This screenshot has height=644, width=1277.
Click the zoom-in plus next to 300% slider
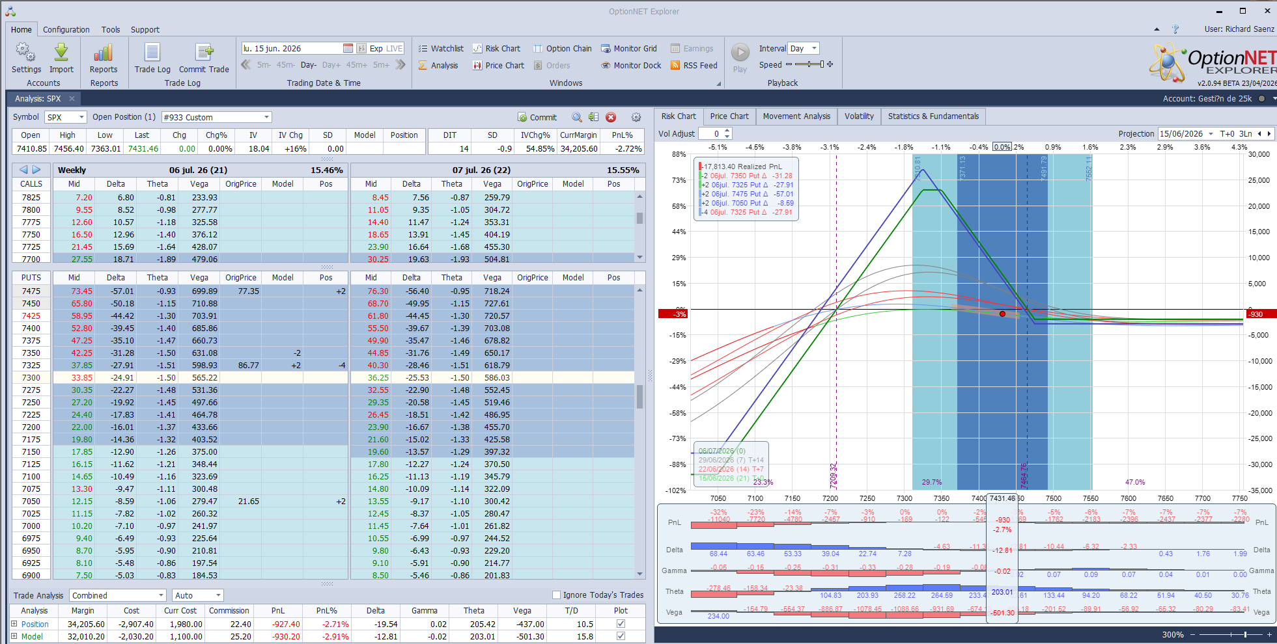coord(1269,634)
